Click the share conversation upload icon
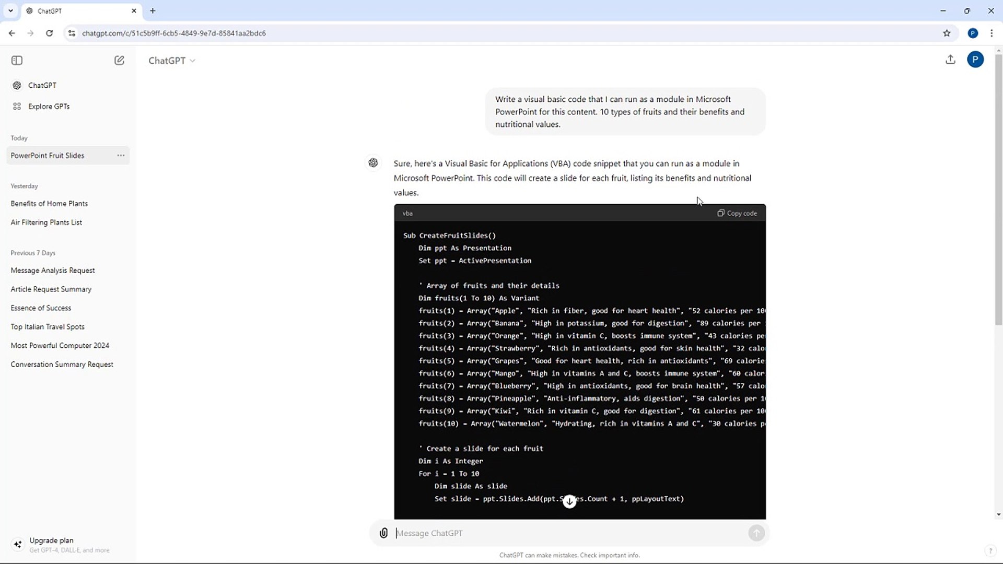This screenshot has height=564, width=1003. point(950,60)
